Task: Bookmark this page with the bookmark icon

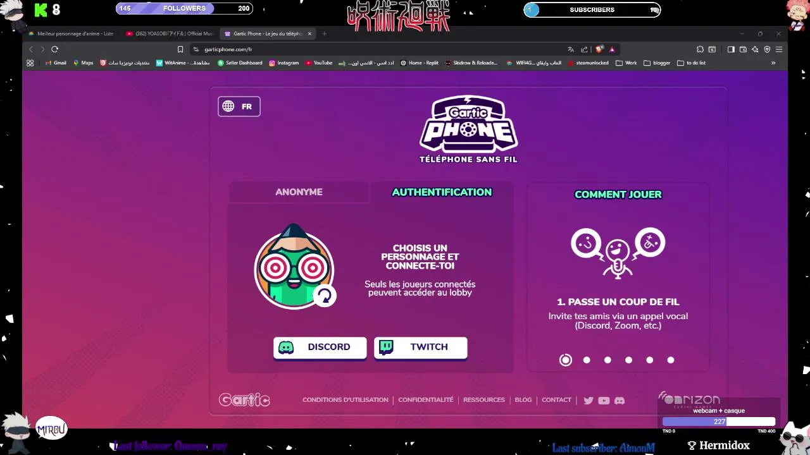Action: point(180,49)
